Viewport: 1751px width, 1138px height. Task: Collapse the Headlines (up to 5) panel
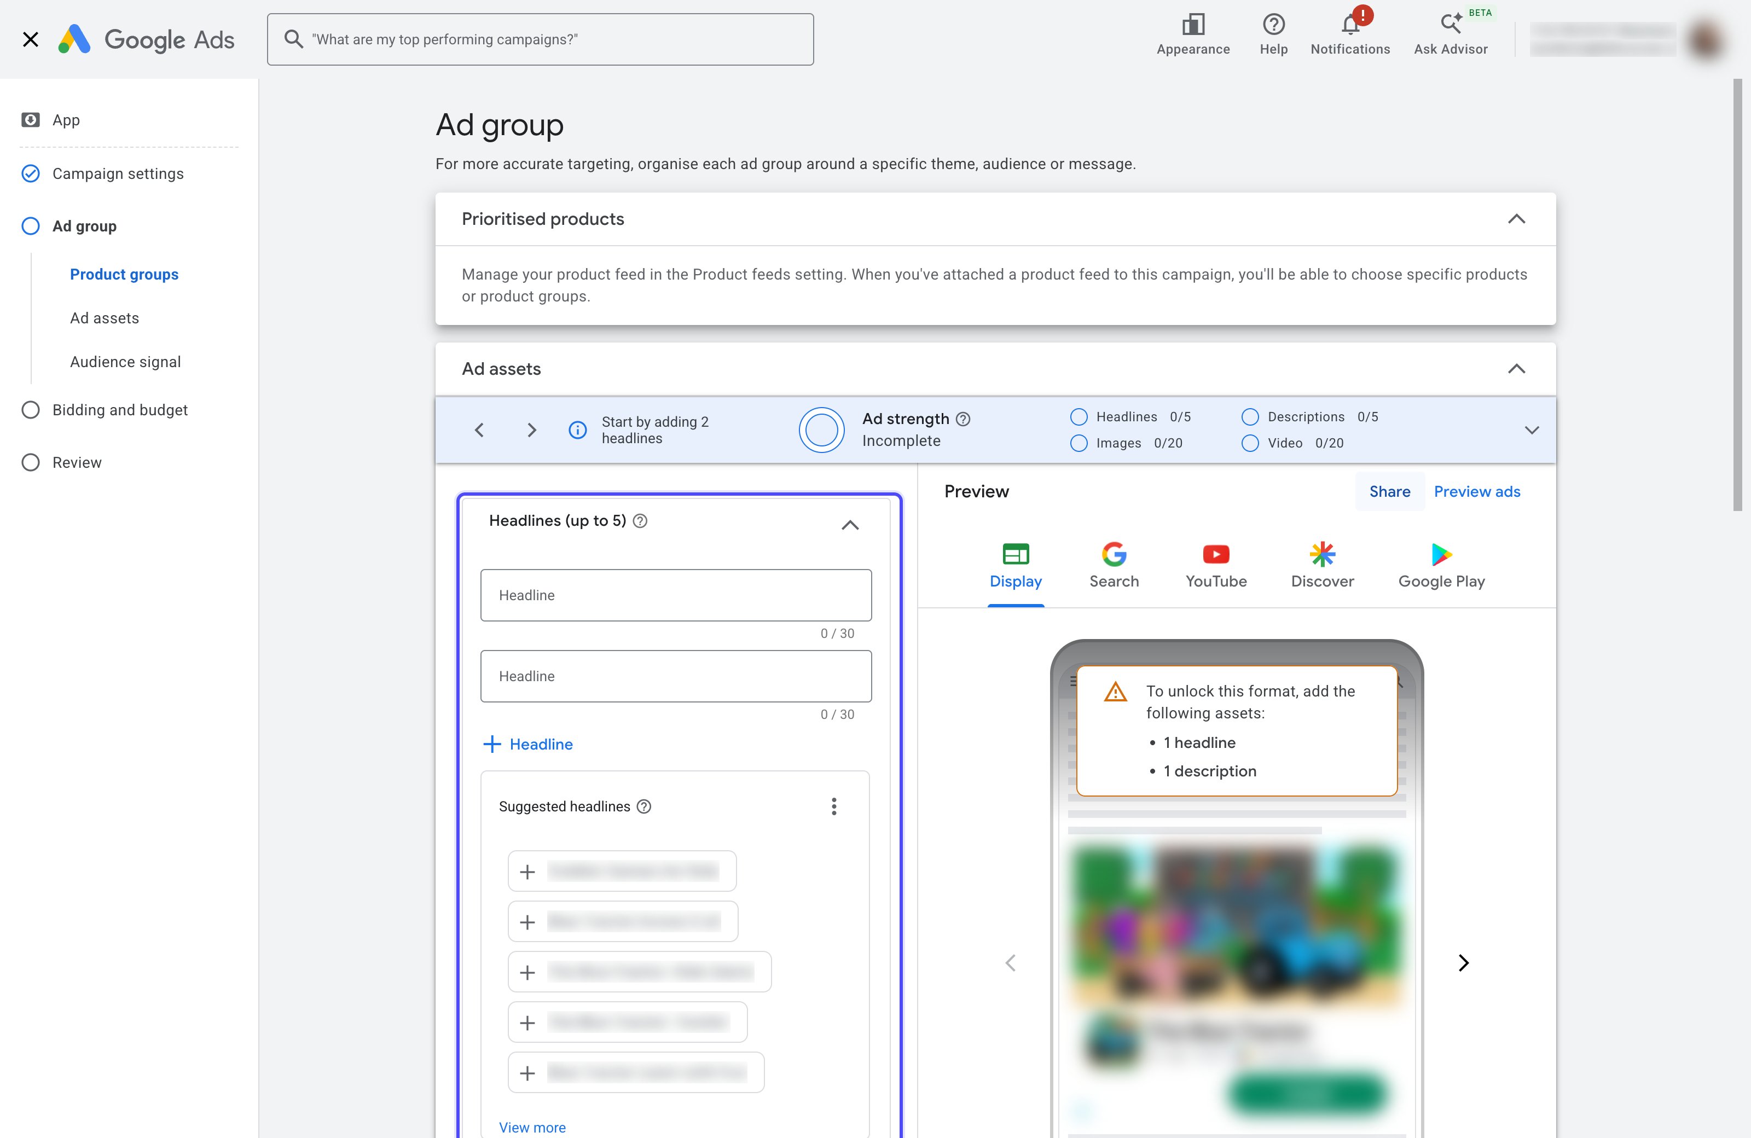click(x=850, y=525)
